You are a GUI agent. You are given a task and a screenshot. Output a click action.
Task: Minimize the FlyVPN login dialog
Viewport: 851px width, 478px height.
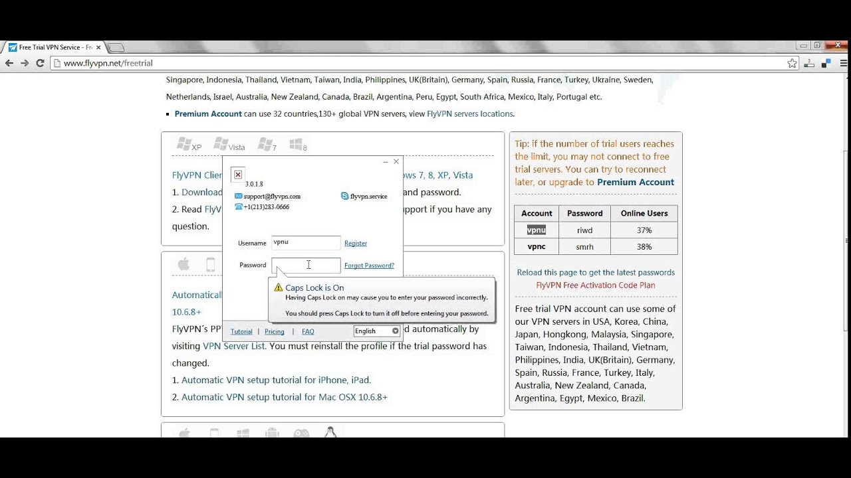tap(386, 161)
